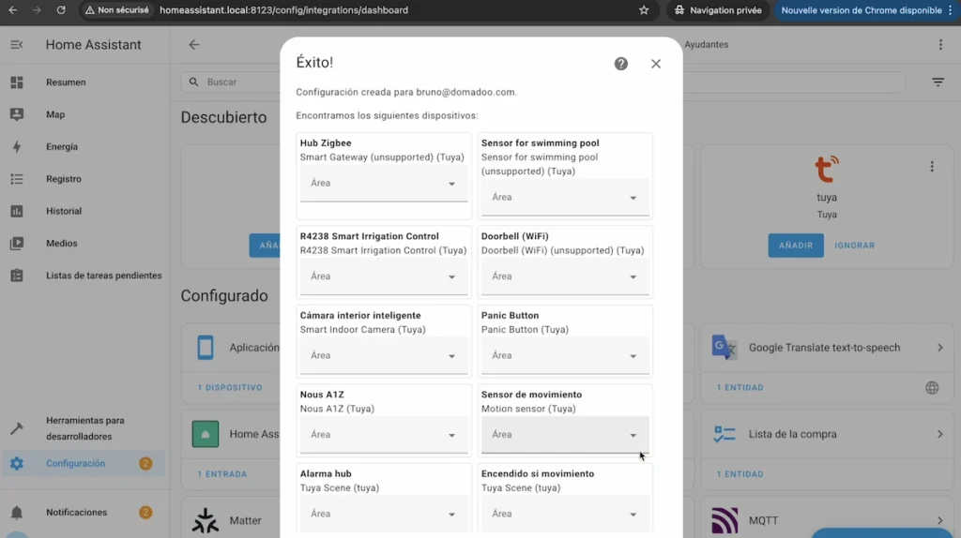Open Área dropdown for Alarma hub

click(x=384, y=514)
